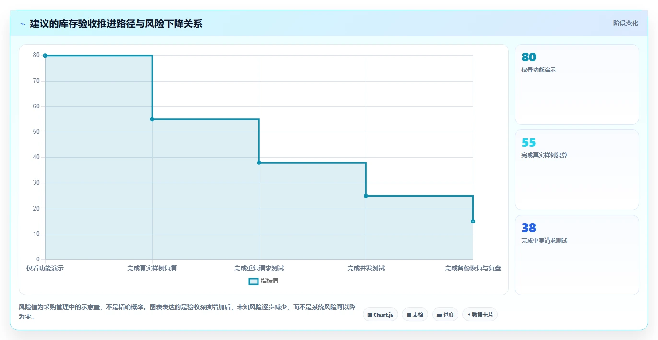Click the x-axis label 完成并发测试
658x340 pixels.
pyautogui.click(x=366, y=269)
